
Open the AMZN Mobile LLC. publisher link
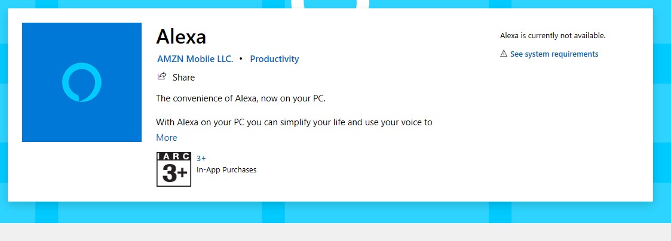pyautogui.click(x=195, y=59)
